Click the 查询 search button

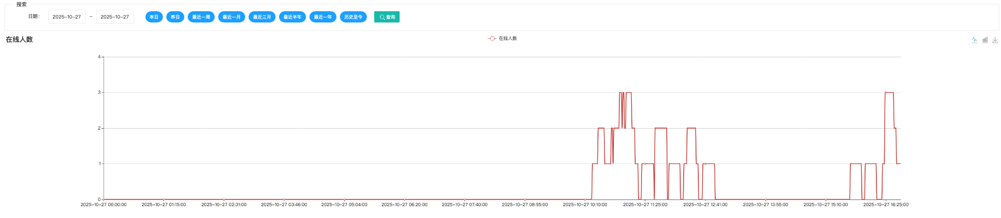click(x=387, y=17)
